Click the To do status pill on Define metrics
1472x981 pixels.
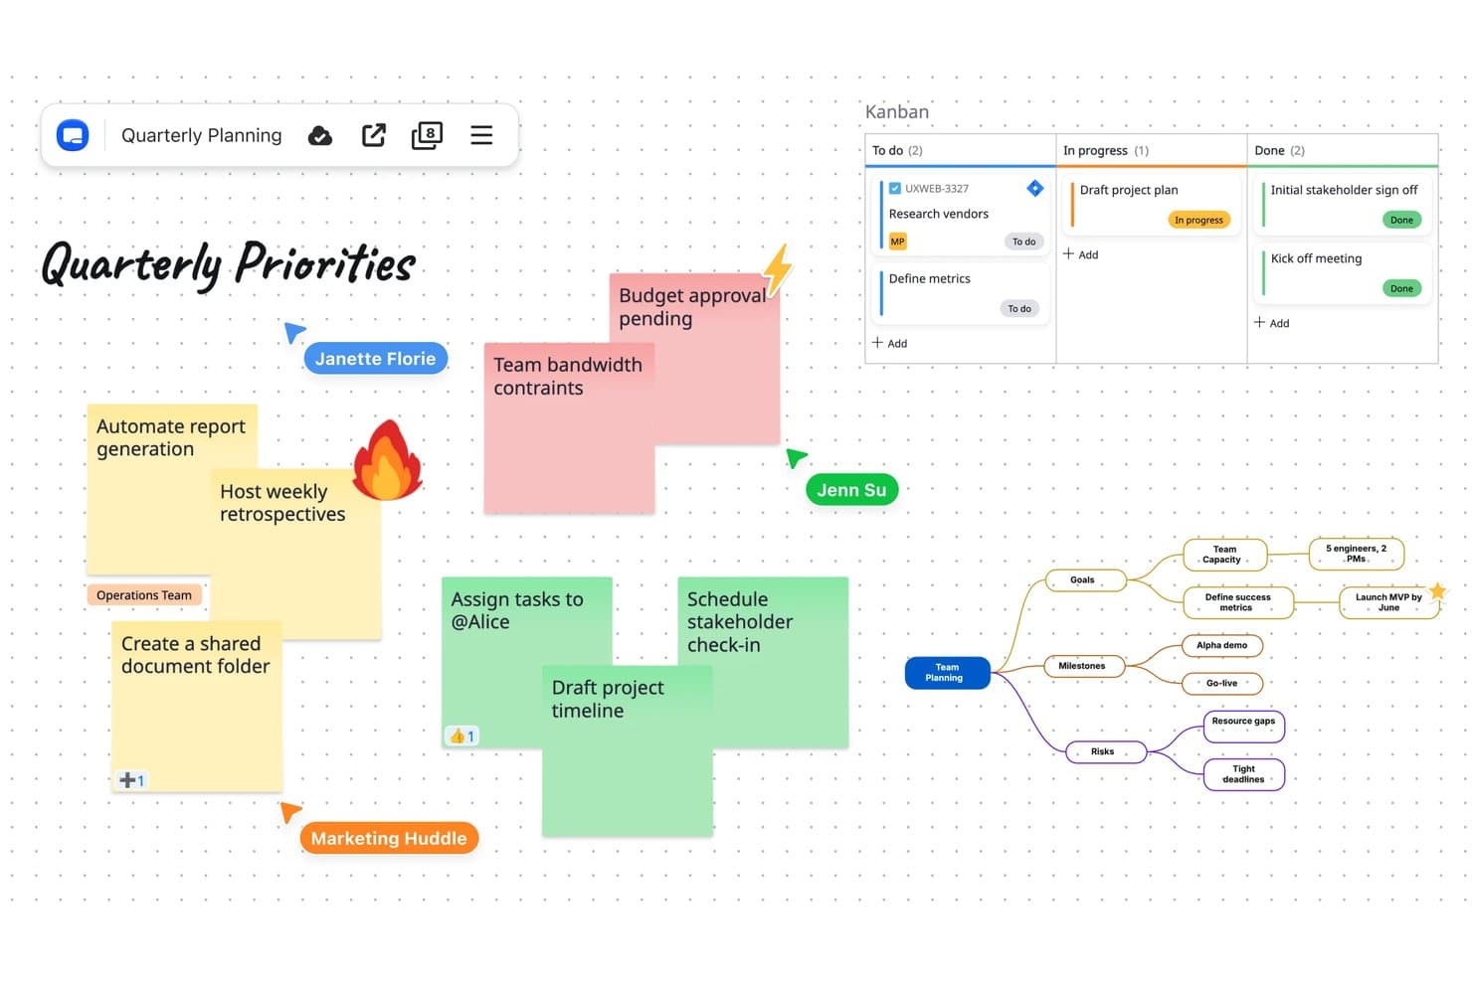[1019, 309]
